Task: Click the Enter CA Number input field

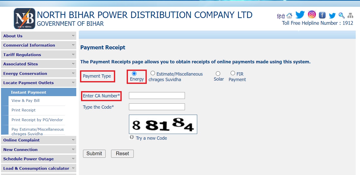Action: click(x=157, y=95)
